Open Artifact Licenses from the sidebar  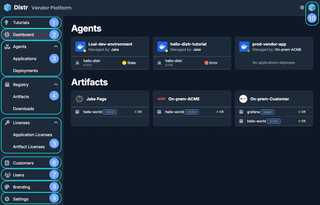[x=29, y=147]
